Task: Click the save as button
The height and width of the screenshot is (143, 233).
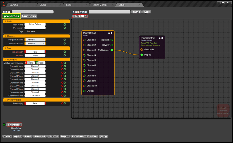Action: pyautogui.click(x=40, y=136)
